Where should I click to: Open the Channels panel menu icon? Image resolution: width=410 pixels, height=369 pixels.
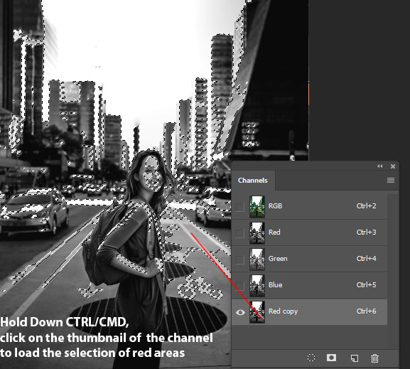(391, 180)
